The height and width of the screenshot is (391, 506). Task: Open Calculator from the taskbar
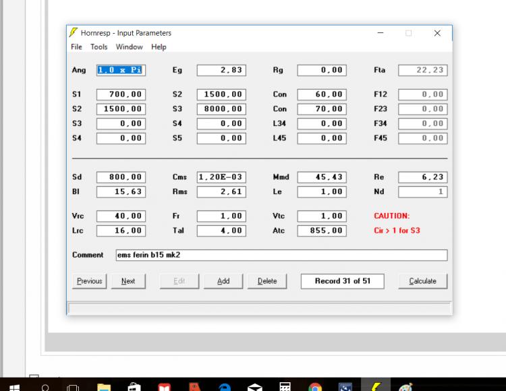(285, 387)
